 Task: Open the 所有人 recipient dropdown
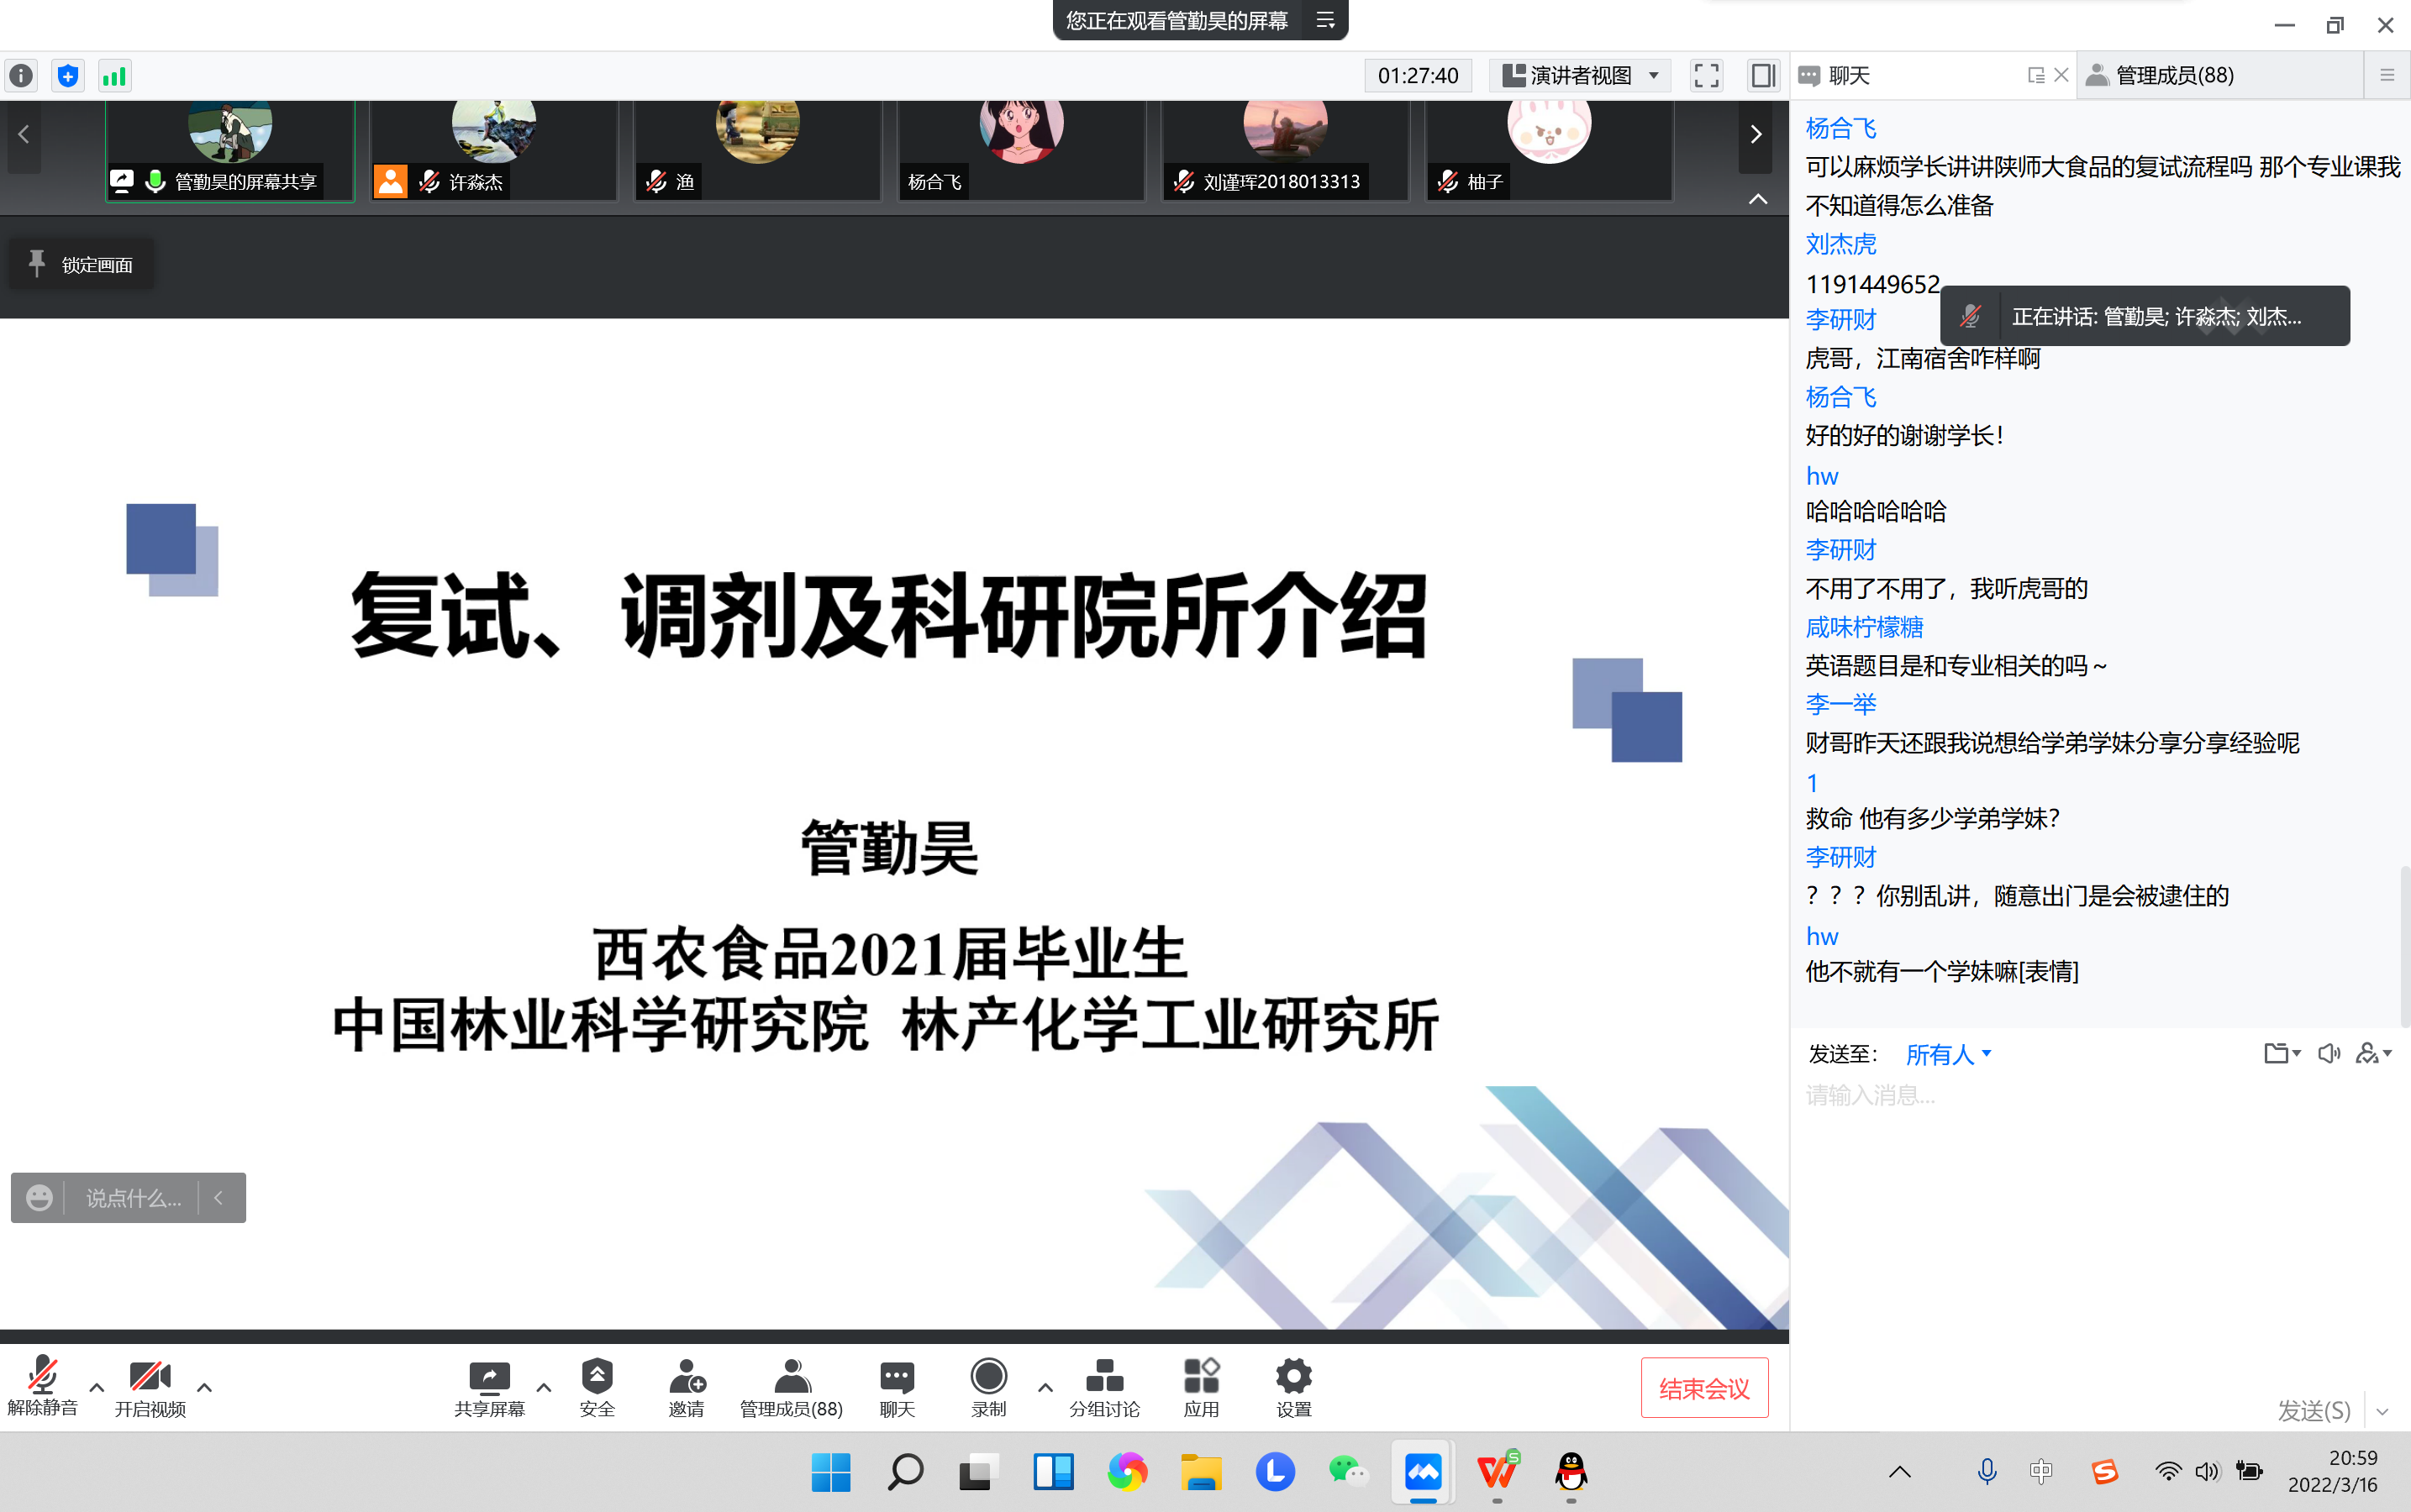pyautogui.click(x=1945, y=1054)
